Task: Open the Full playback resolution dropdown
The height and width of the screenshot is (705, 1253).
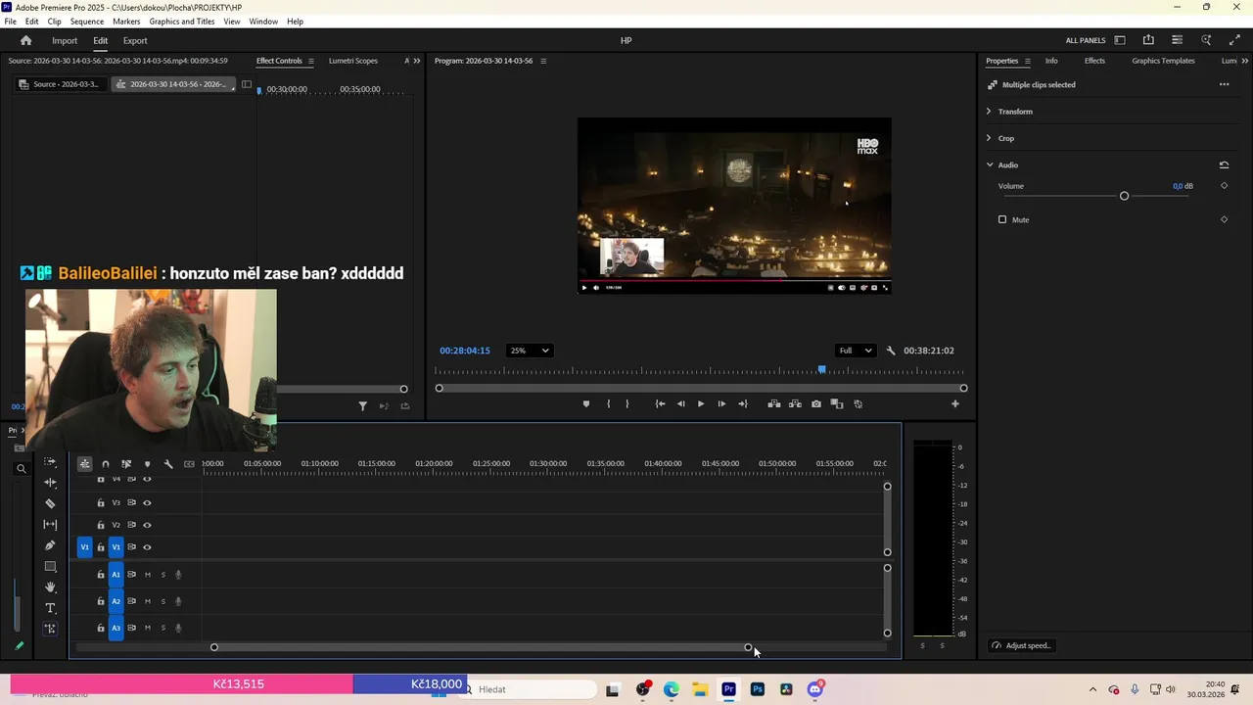Action: [x=855, y=351]
